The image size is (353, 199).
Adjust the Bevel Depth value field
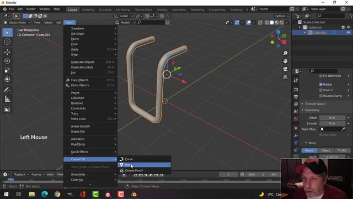tap(332, 157)
